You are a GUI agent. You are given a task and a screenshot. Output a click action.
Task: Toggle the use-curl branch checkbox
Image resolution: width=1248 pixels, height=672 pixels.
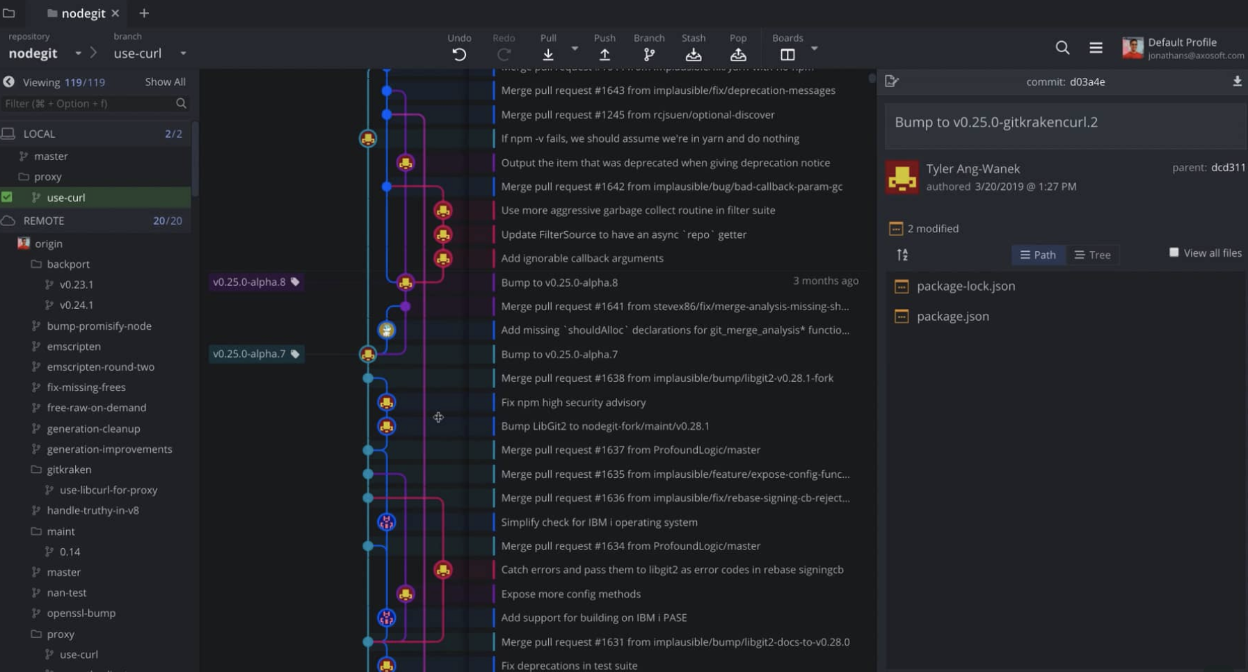pyautogui.click(x=7, y=198)
